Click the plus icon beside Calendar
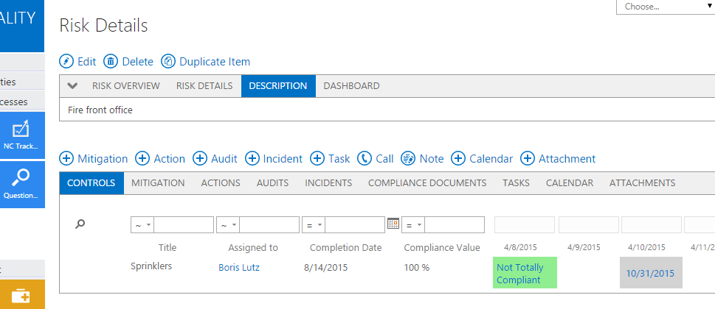Screen dimensions: 715x309 (458, 158)
